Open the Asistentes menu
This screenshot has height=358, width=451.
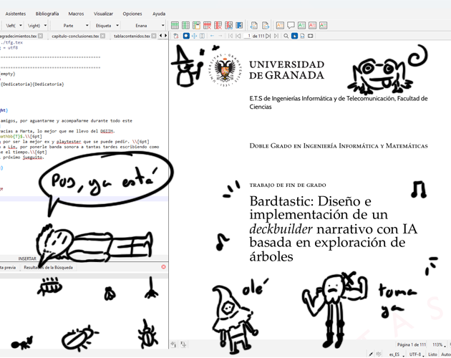pos(16,14)
